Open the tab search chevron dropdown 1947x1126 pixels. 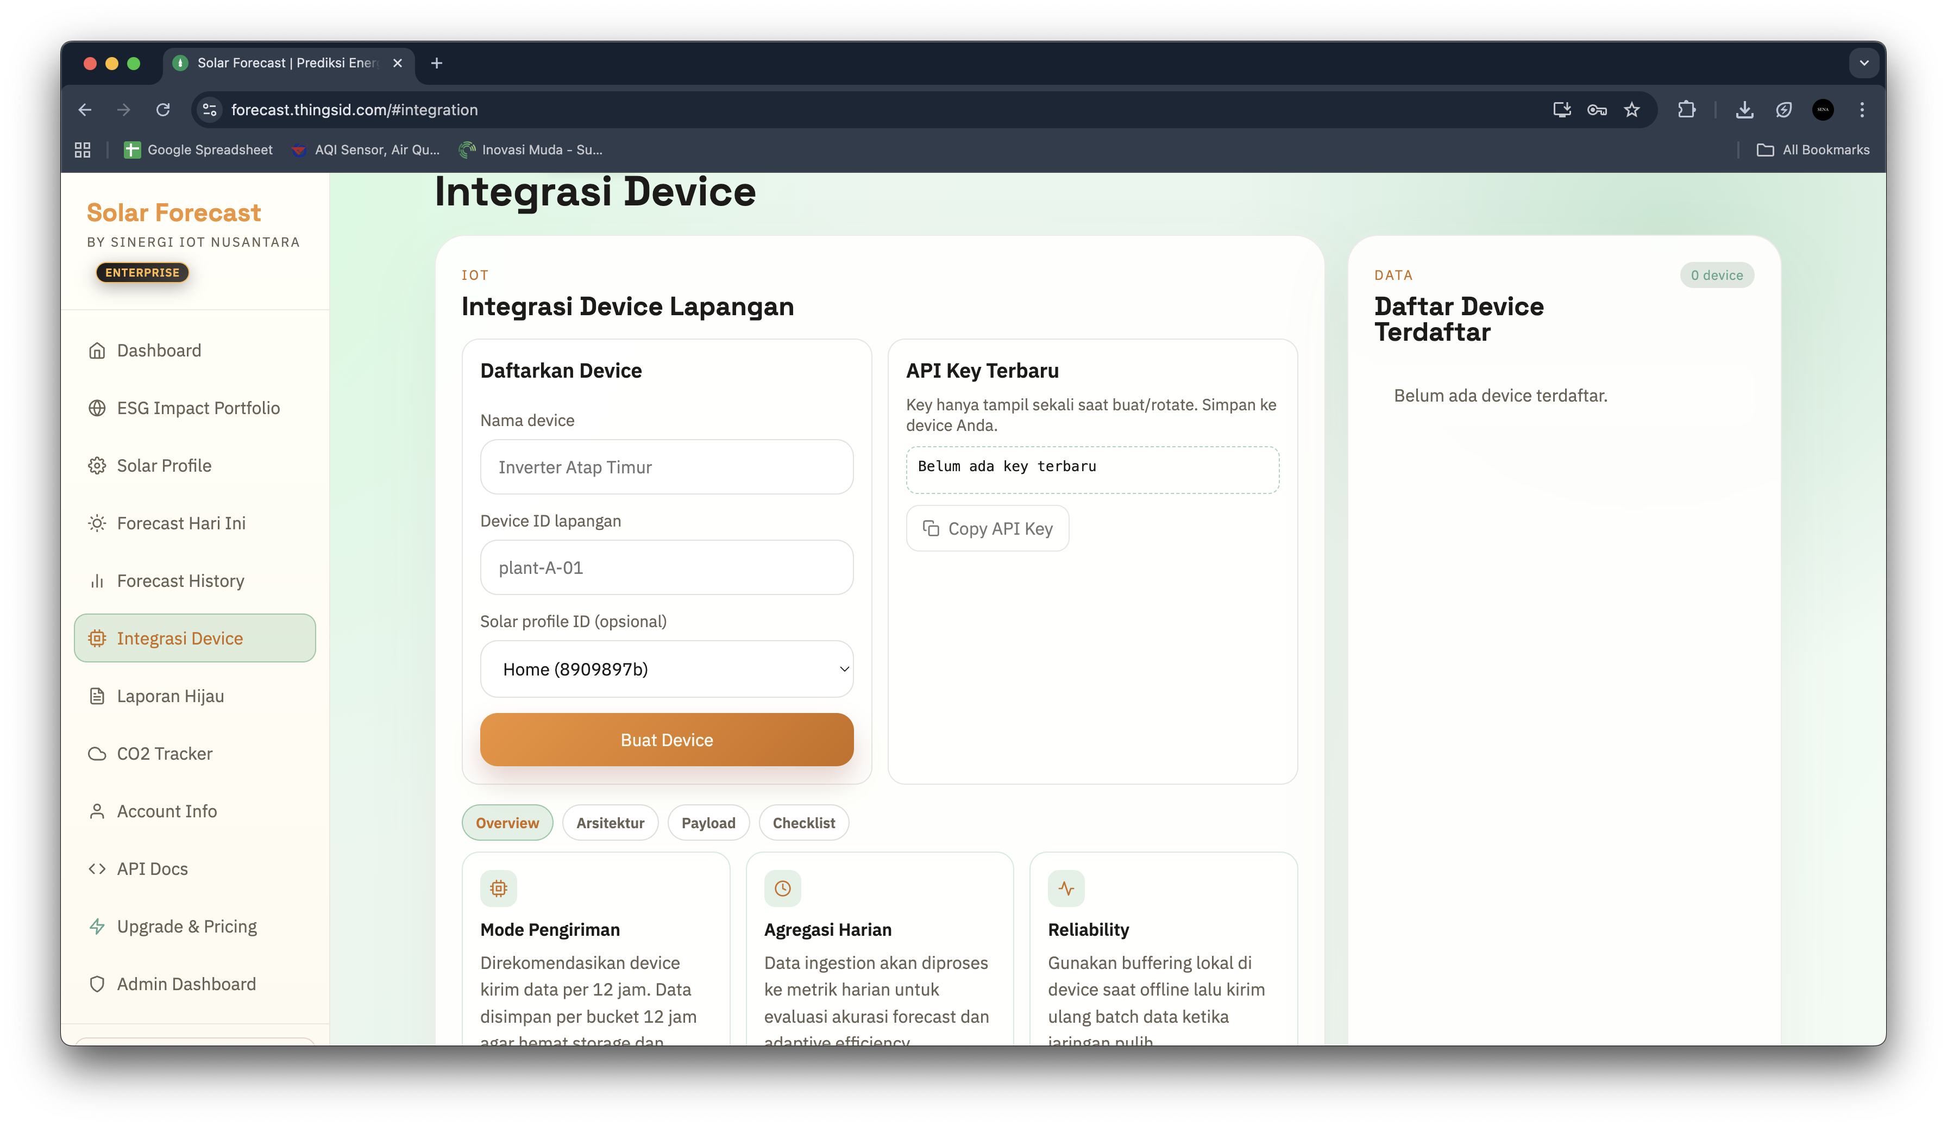pyautogui.click(x=1863, y=64)
